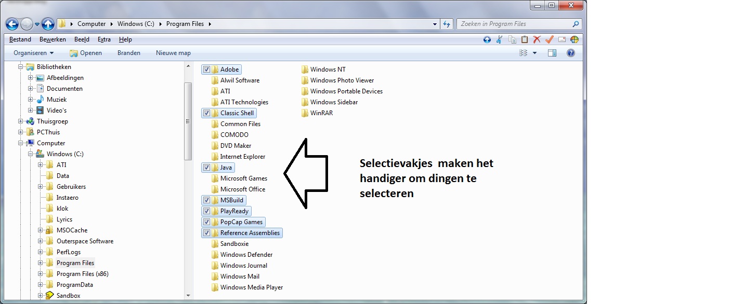Open the Bestand menu
Viewport: 731px width, 304px height.
pyautogui.click(x=20, y=39)
